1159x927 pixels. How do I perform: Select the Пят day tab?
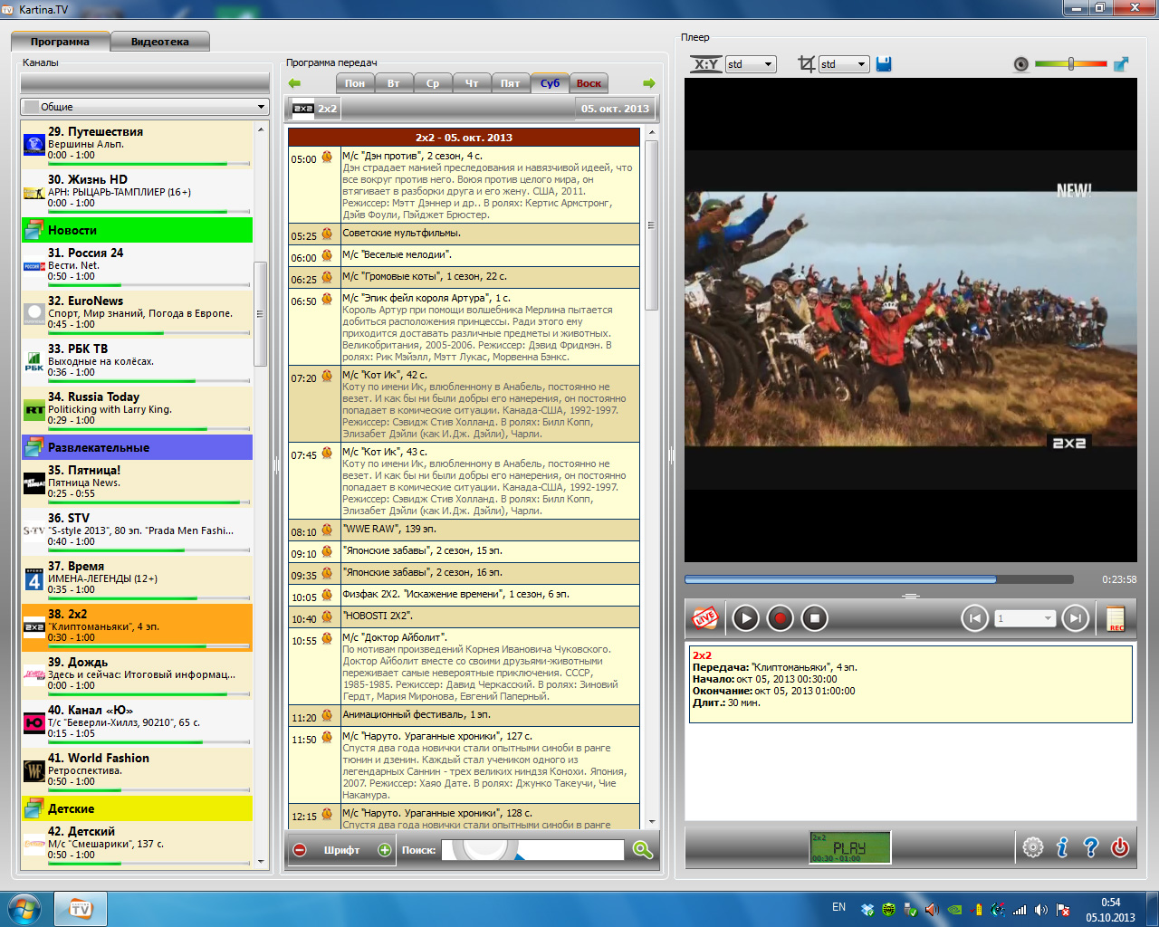[511, 83]
